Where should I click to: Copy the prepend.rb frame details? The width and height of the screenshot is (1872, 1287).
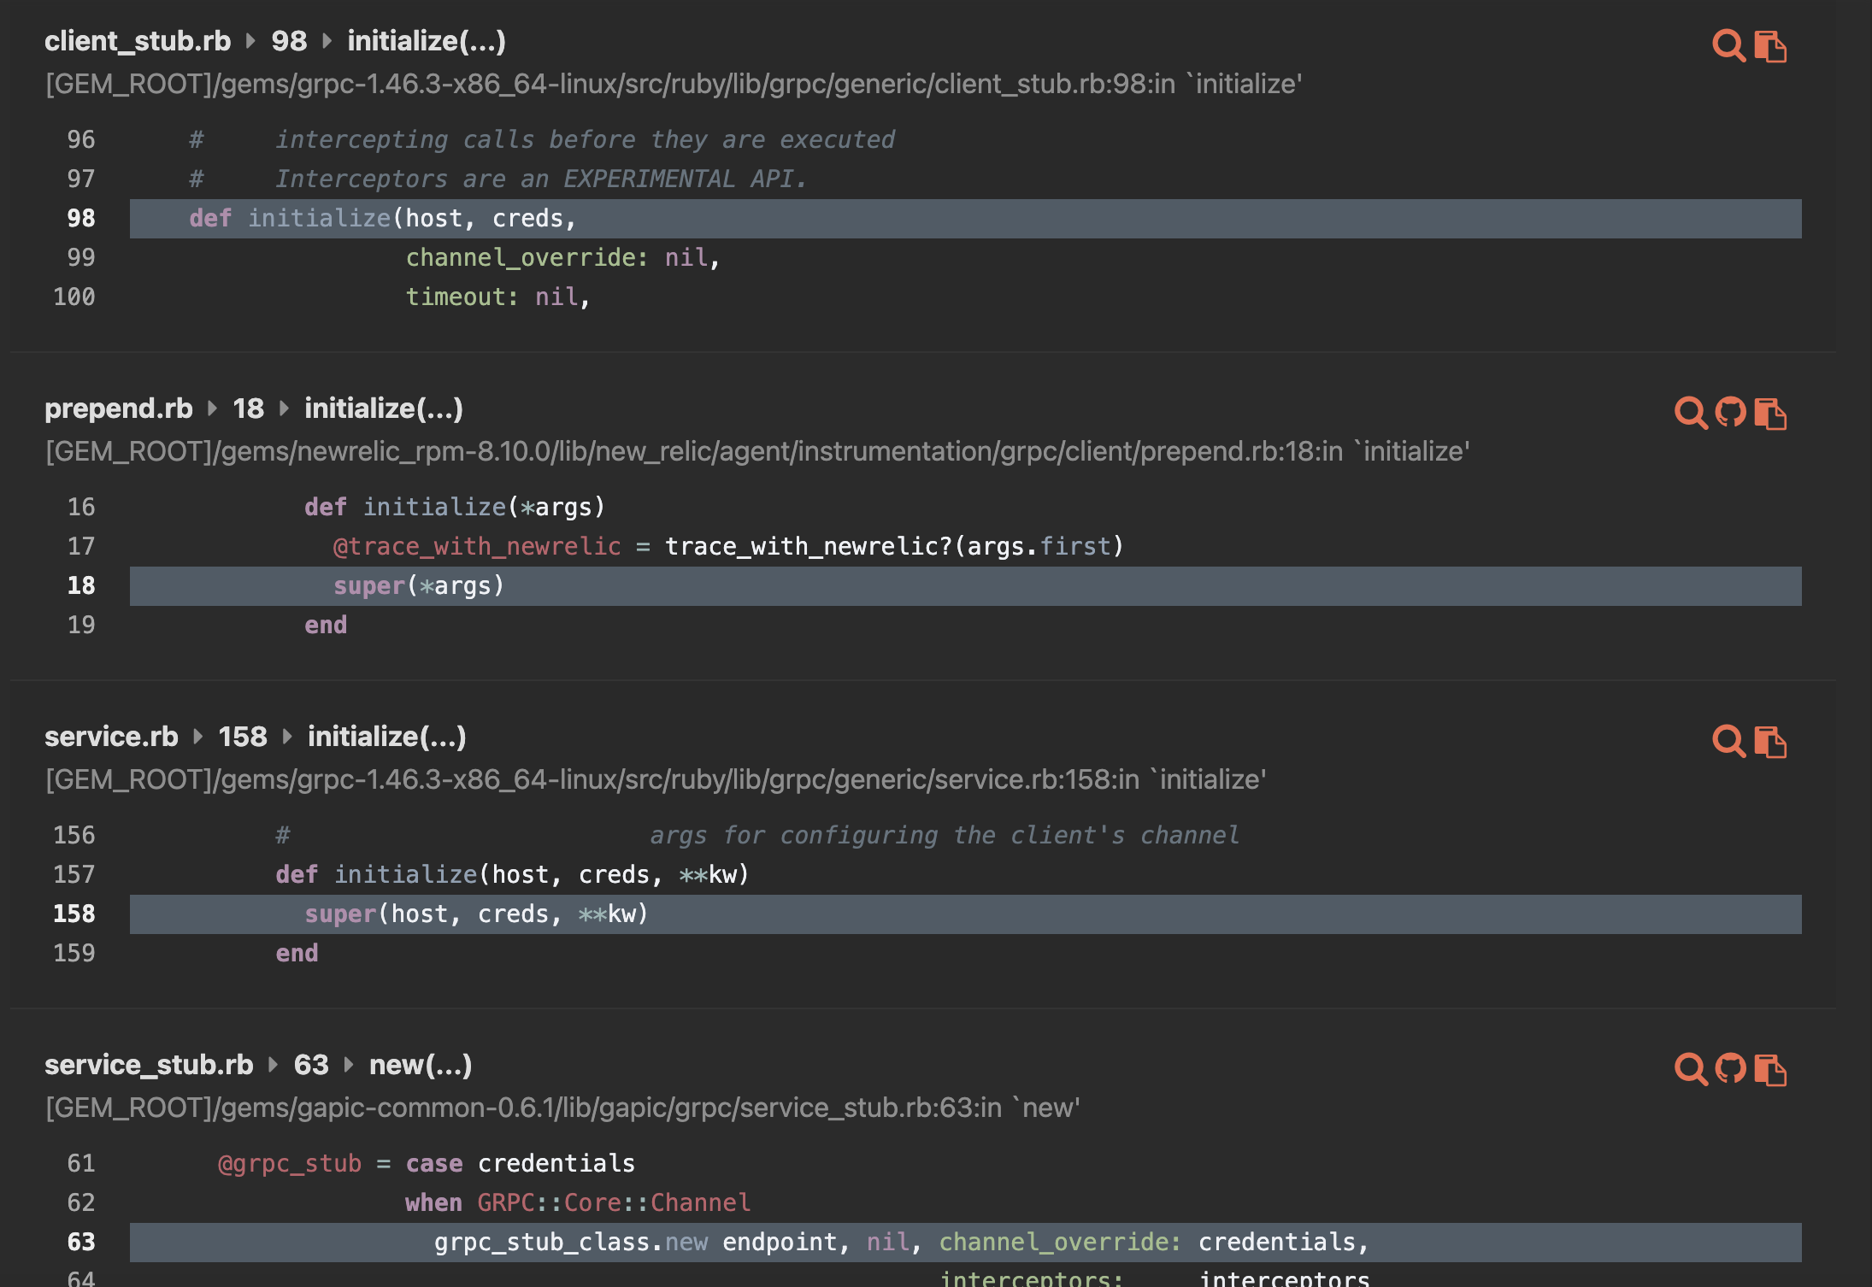[x=1770, y=414]
